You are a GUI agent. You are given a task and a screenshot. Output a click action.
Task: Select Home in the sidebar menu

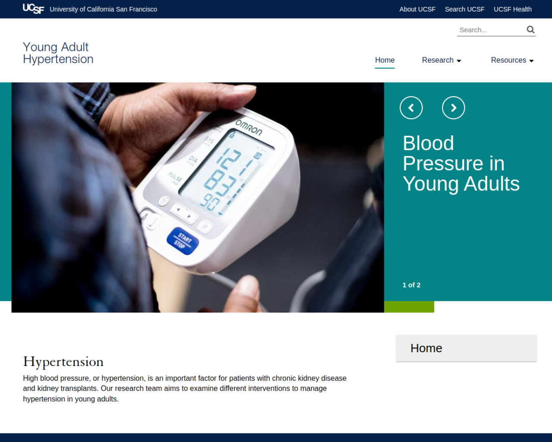(x=466, y=348)
